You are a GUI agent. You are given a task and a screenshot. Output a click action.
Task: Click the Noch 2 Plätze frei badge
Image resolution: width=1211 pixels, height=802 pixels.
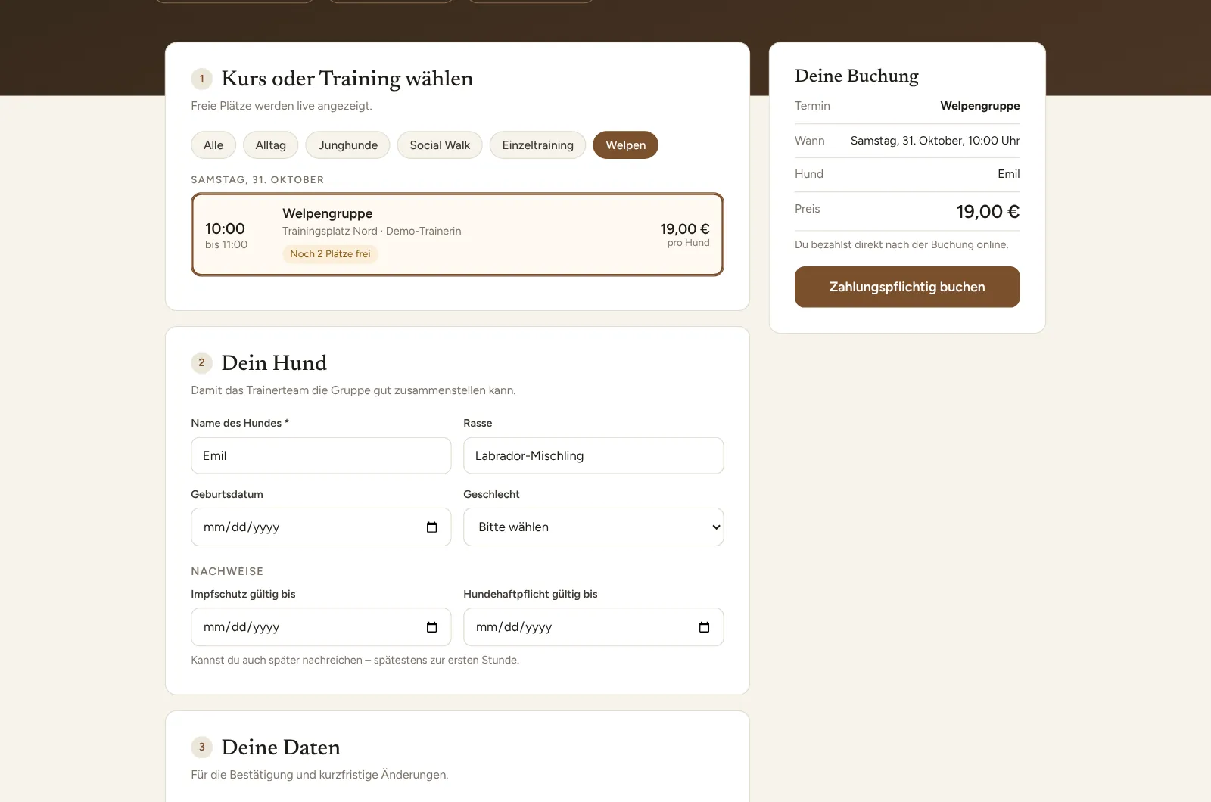330,254
